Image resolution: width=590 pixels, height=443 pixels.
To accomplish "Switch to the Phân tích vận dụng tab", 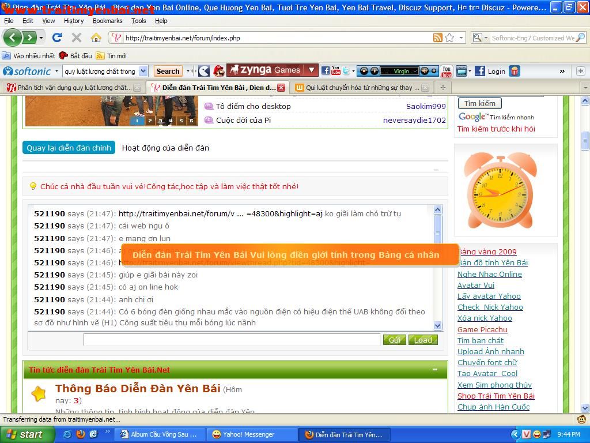I will pyautogui.click(x=74, y=88).
